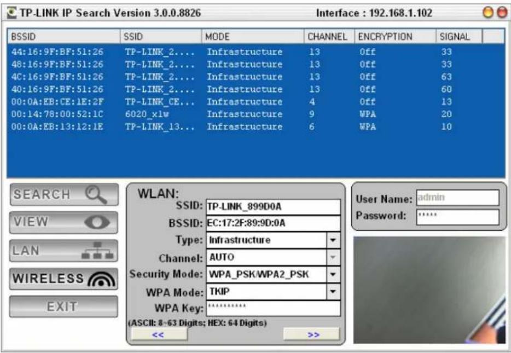Click the SEARCH button
Screen dimensions: 511x353
click(x=64, y=195)
